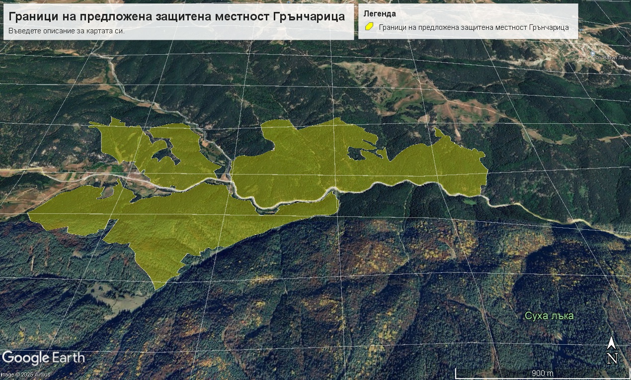
Task: Click the north arrow compass indicator
Action: coord(612,350)
